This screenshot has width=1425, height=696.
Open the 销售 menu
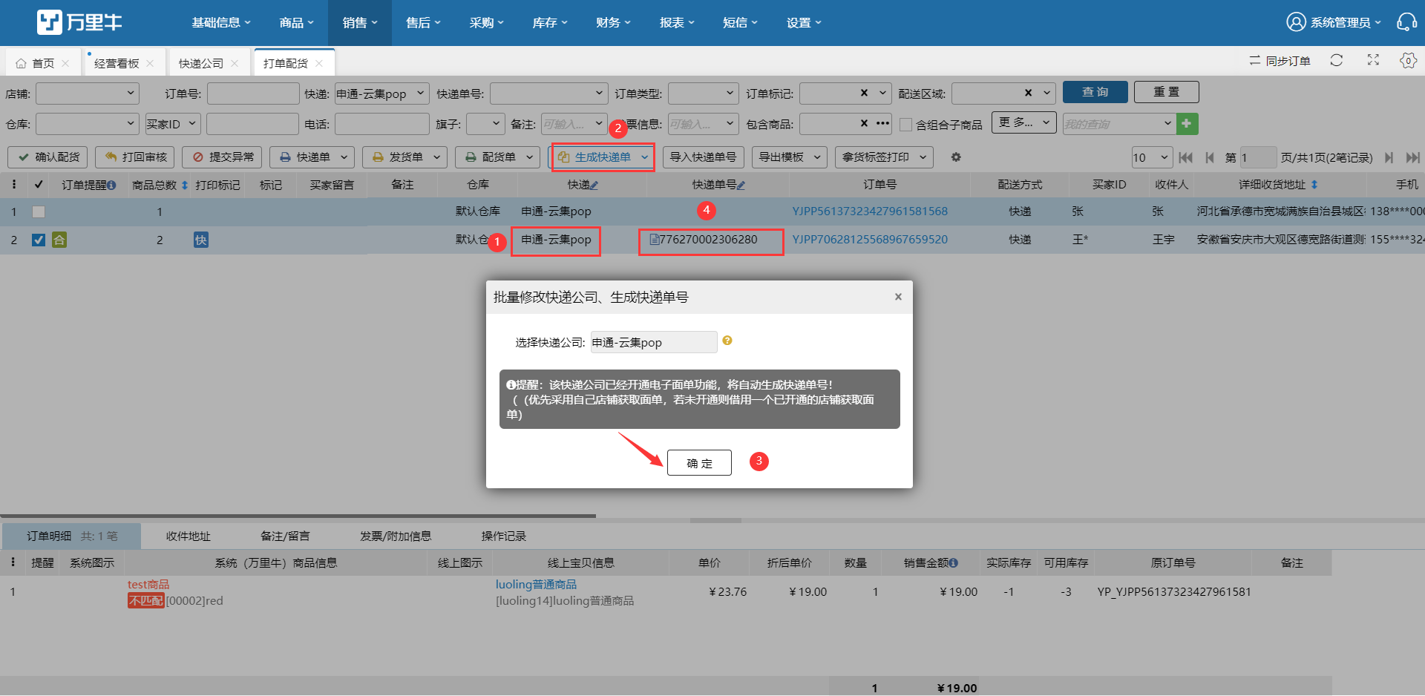[x=360, y=23]
